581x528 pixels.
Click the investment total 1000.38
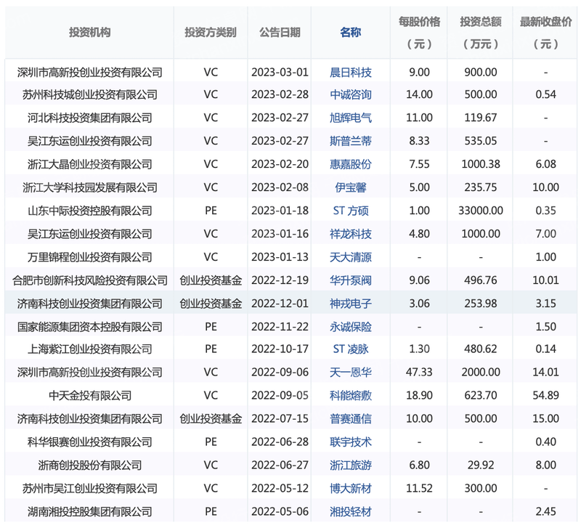pyautogui.click(x=481, y=164)
